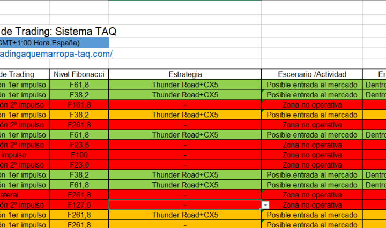The height and width of the screenshot is (228, 386).
Task: Open the tradingaquemarropa-taq.com hyperlink
Action: pos(56,54)
